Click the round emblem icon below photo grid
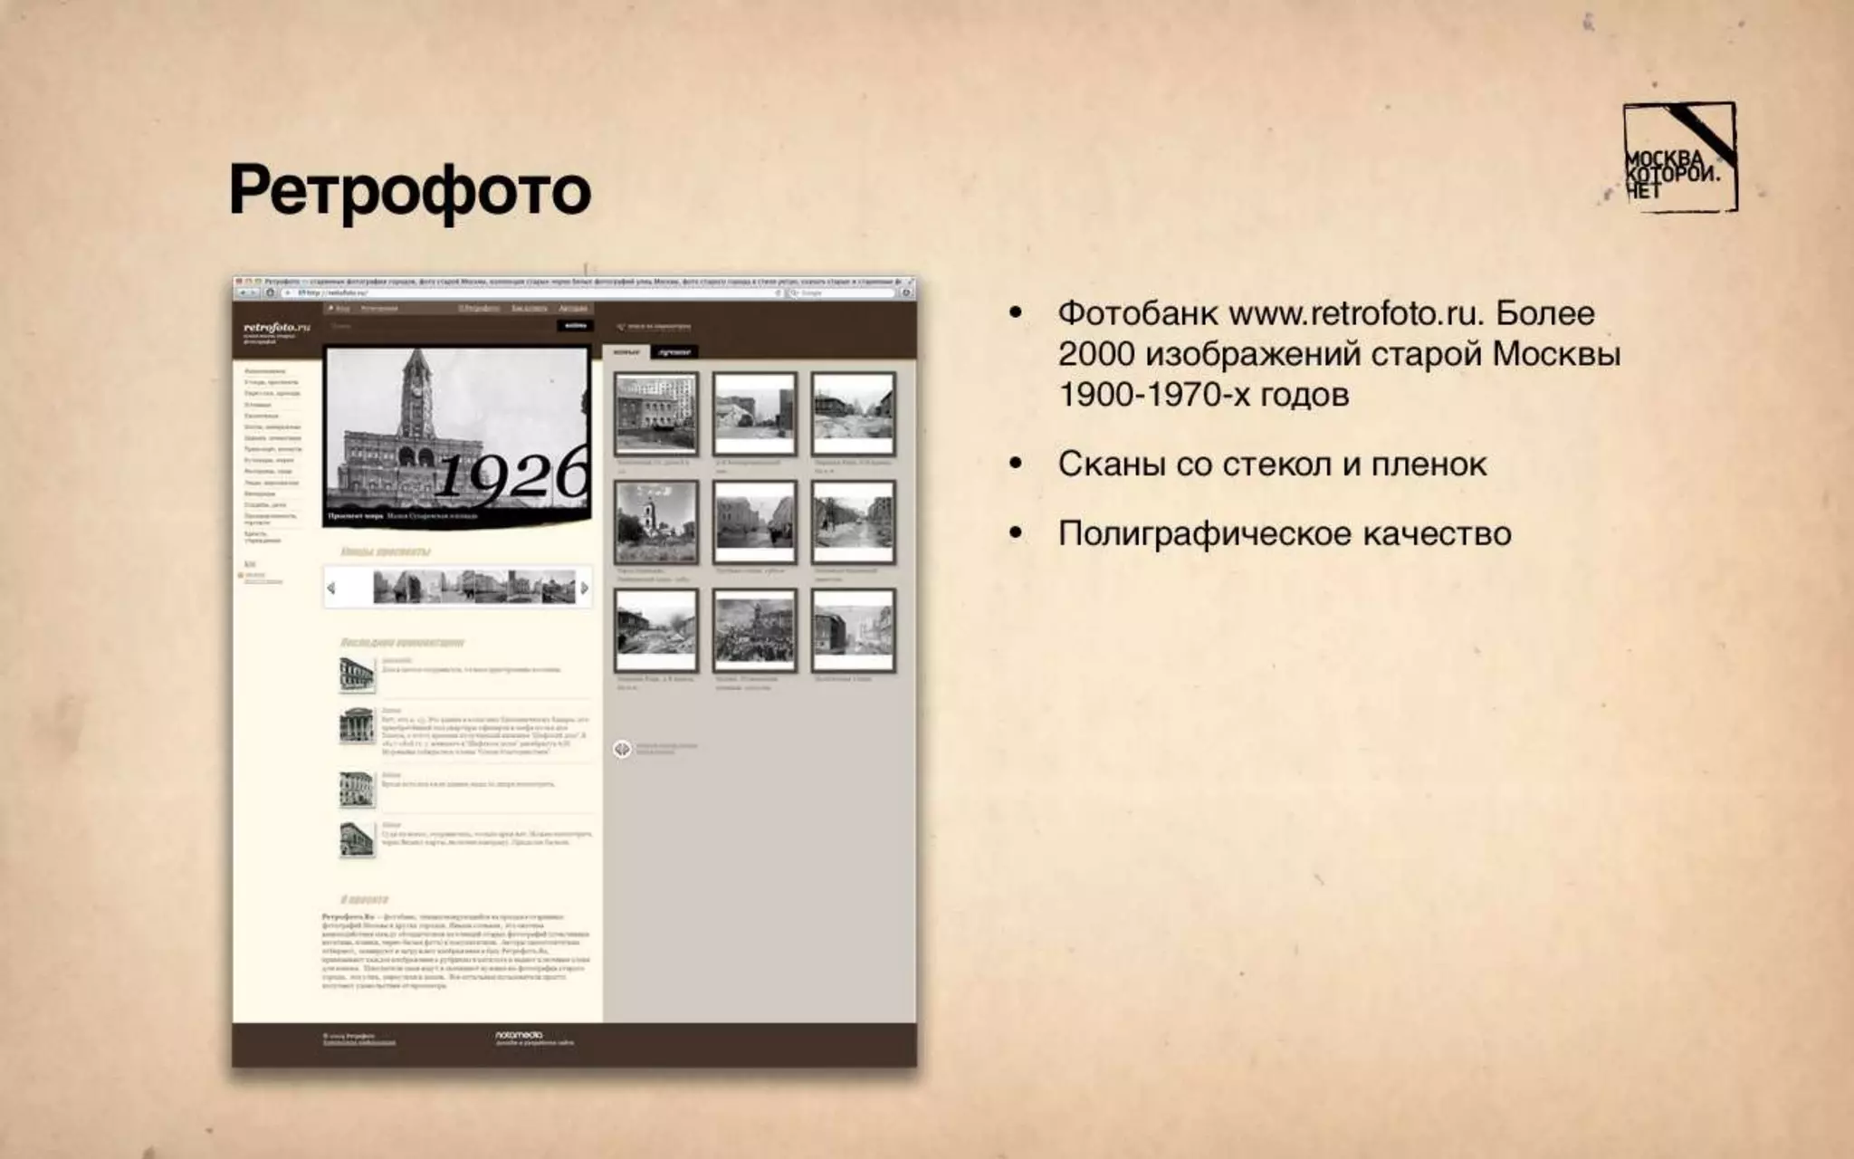 point(622,749)
